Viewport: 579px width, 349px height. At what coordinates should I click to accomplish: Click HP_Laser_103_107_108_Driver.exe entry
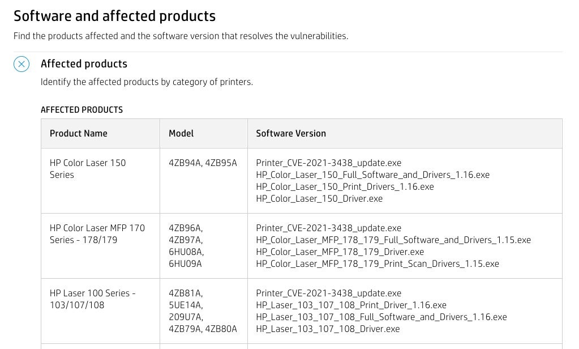pyautogui.click(x=328, y=329)
